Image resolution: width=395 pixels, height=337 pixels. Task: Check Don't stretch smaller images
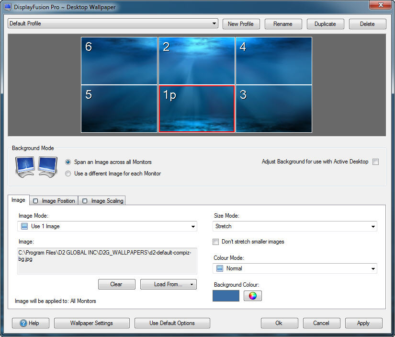216,242
